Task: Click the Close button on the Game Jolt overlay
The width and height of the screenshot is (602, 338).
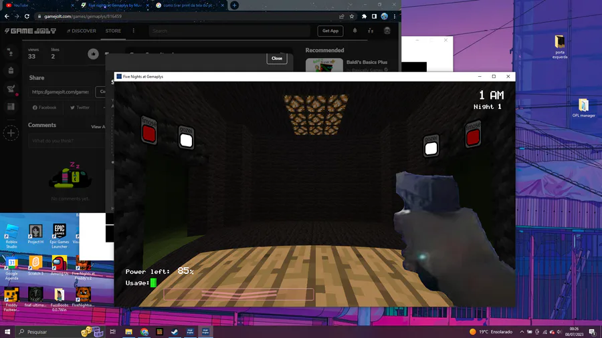Action: point(277,58)
